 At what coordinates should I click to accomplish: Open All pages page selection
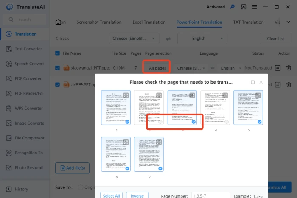[x=157, y=68]
